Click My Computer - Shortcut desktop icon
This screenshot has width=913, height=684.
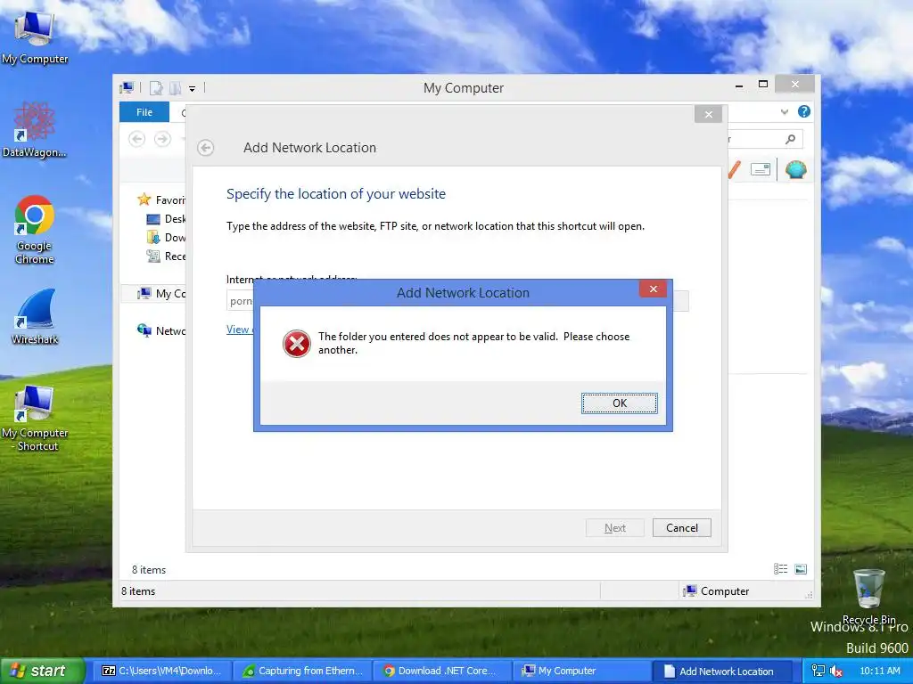(x=35, y=418)
